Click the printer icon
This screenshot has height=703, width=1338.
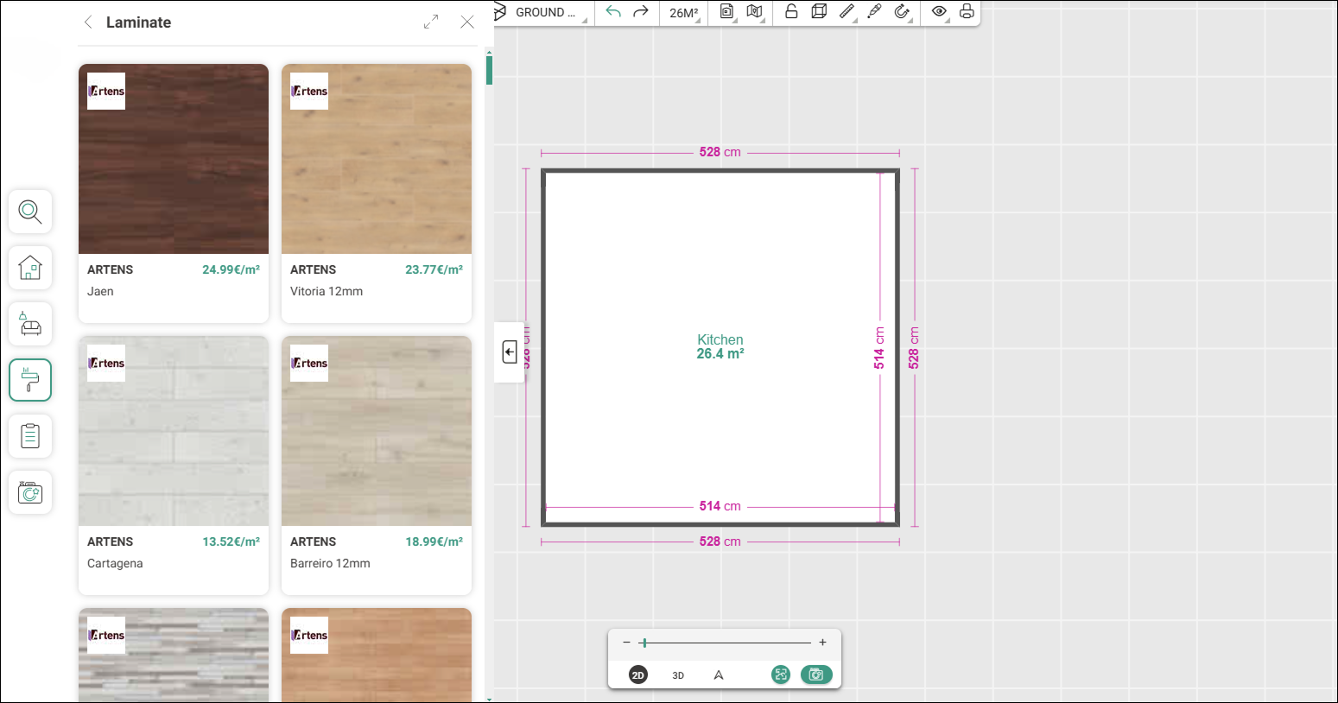click(x=967, y=12)
